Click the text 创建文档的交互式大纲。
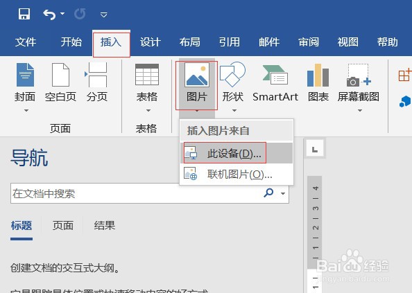This screenshot has height=293, width=412. coord(66,268)
